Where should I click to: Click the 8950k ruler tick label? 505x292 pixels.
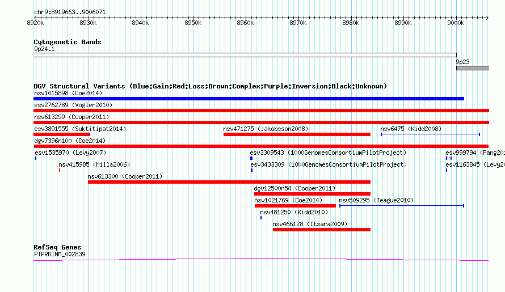coord(193,23)
